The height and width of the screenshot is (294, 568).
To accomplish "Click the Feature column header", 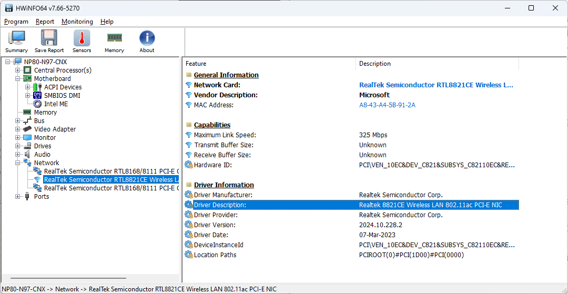I will [269, 64].
